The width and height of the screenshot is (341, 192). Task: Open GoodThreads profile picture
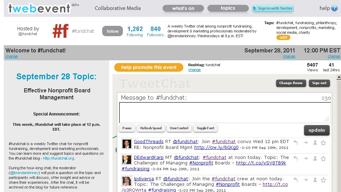tap(127, 144)
